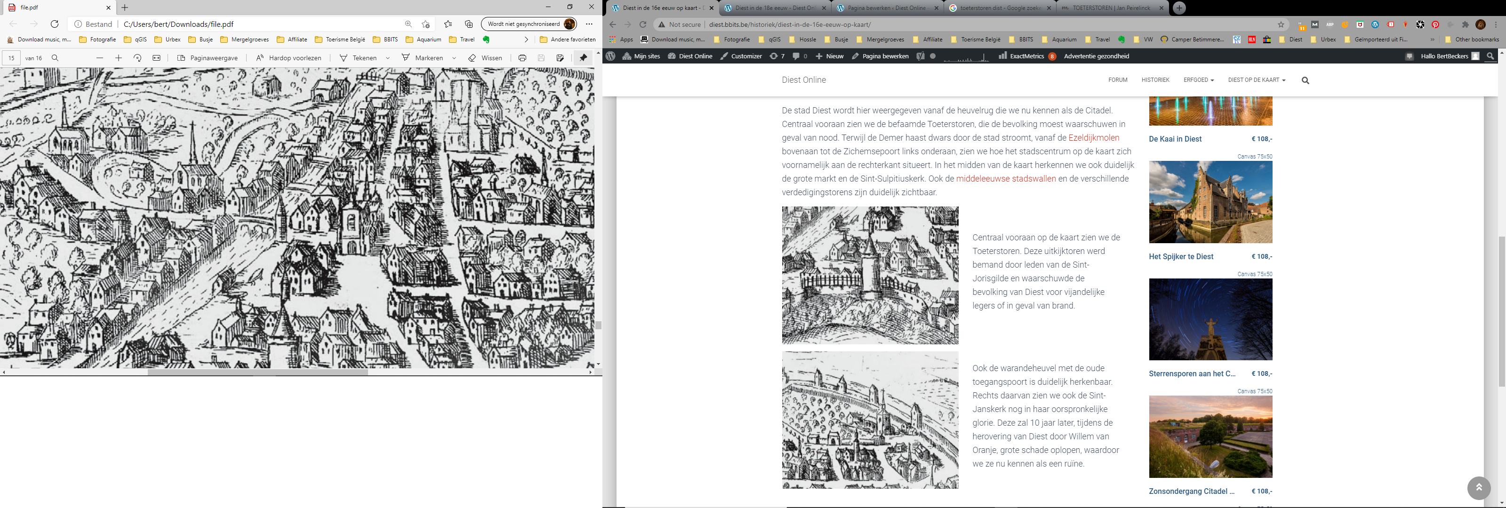This screenshot has width=1506, height=508.
Task: Expand the Tekenen options dropdown arrow
Action: point(388,58)
